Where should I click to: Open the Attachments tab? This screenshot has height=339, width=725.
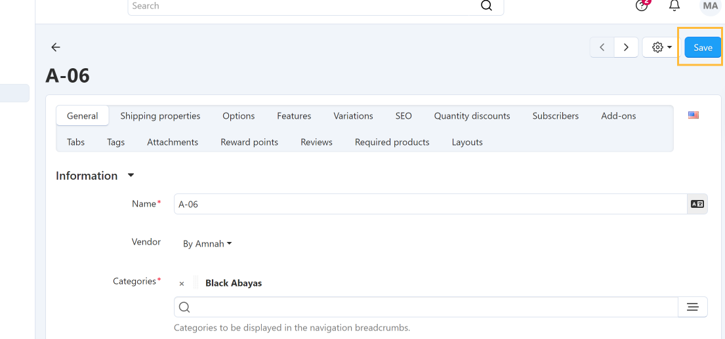(x=173, y=142)
